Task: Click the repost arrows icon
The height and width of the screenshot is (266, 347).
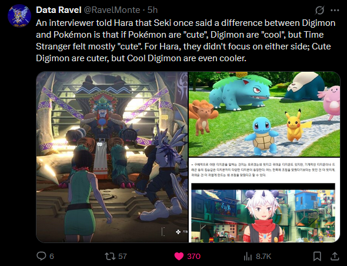Action: coord(110,256)
